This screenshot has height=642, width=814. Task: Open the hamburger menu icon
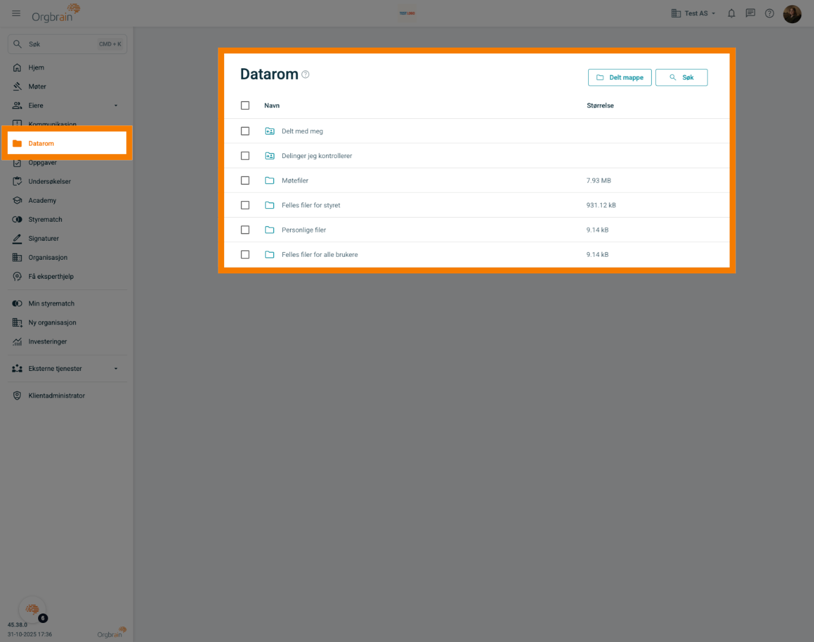click(16, 13)
